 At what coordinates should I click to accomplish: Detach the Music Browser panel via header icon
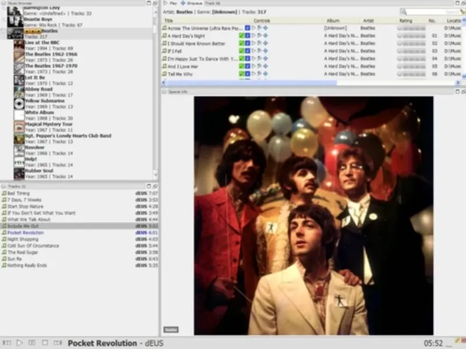[155, 3]
